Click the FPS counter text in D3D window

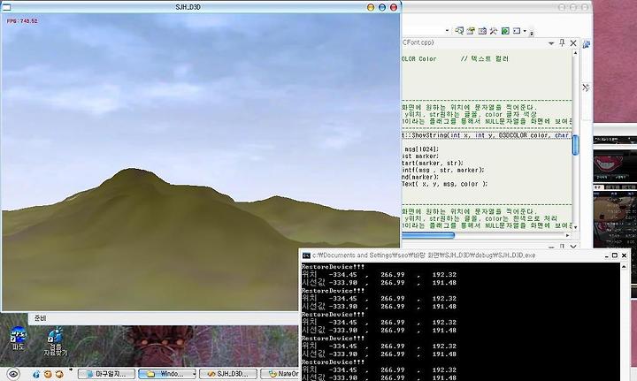[x=22, y=21]
